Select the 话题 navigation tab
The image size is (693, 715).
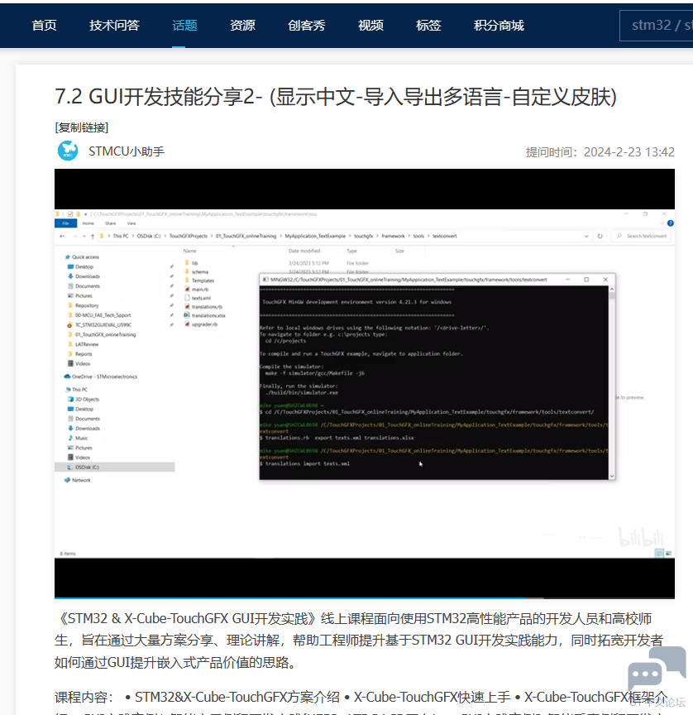(184, 25)
